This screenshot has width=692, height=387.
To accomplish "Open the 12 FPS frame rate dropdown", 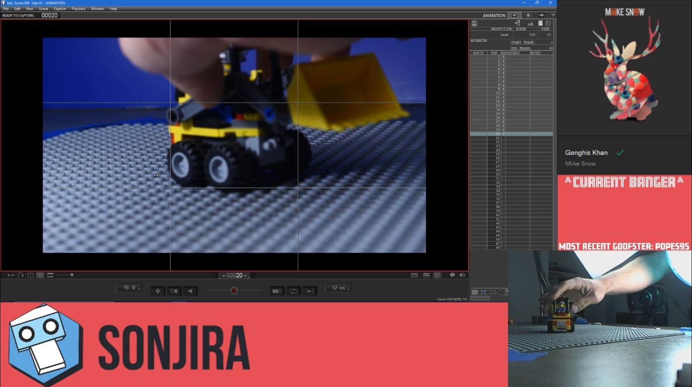I will tap(338, 288).
